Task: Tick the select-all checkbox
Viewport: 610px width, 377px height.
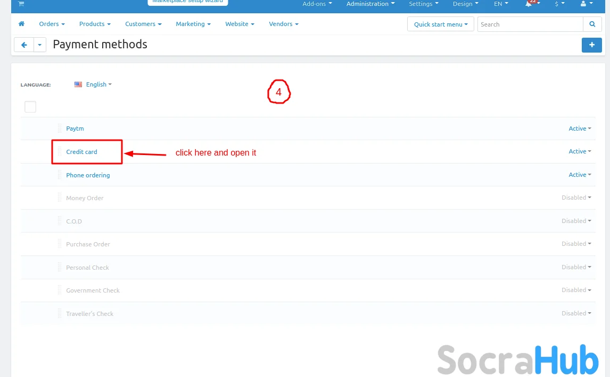Action: pyautogui.click(x=30, y=106)
